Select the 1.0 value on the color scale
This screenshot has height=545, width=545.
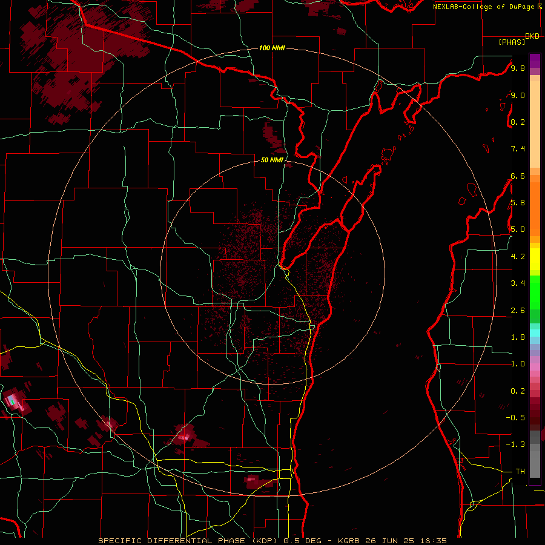coord(518,364)
